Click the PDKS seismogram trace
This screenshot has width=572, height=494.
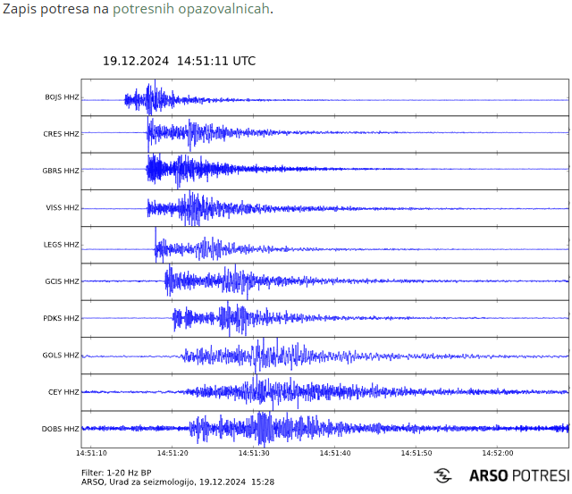point(324,318)
